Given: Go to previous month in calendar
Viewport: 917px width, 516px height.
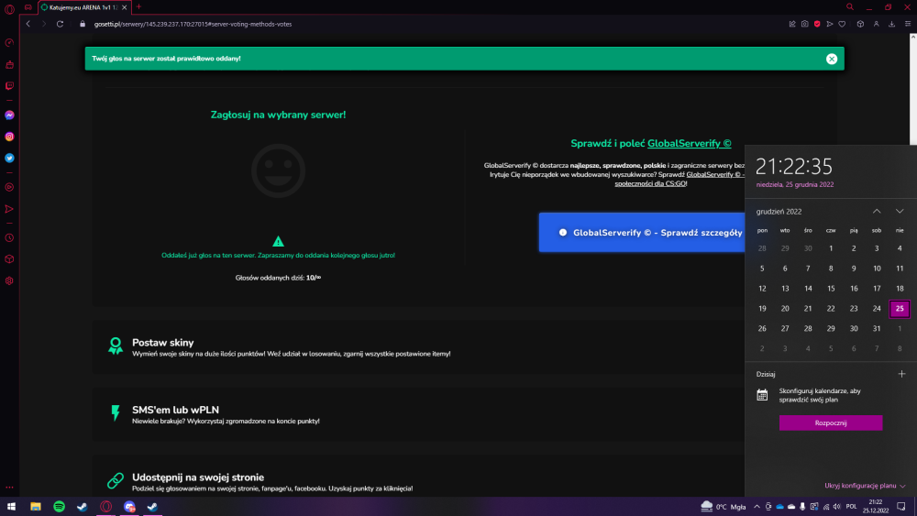Looking at the screenshot, I should coord(877,211).
